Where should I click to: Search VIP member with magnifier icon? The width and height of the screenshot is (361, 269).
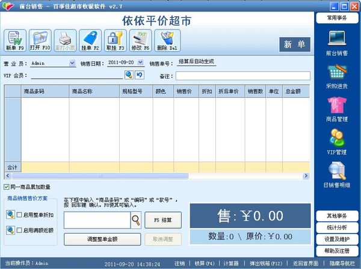click(x=129, y=75)
